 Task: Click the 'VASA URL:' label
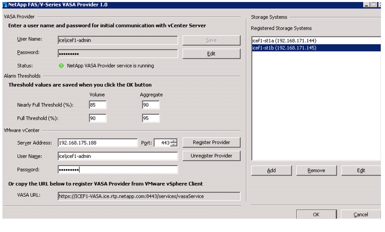point(29,195)
